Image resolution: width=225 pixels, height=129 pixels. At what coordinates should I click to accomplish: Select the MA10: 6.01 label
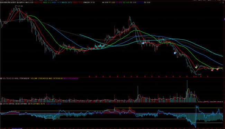(29, 2)
